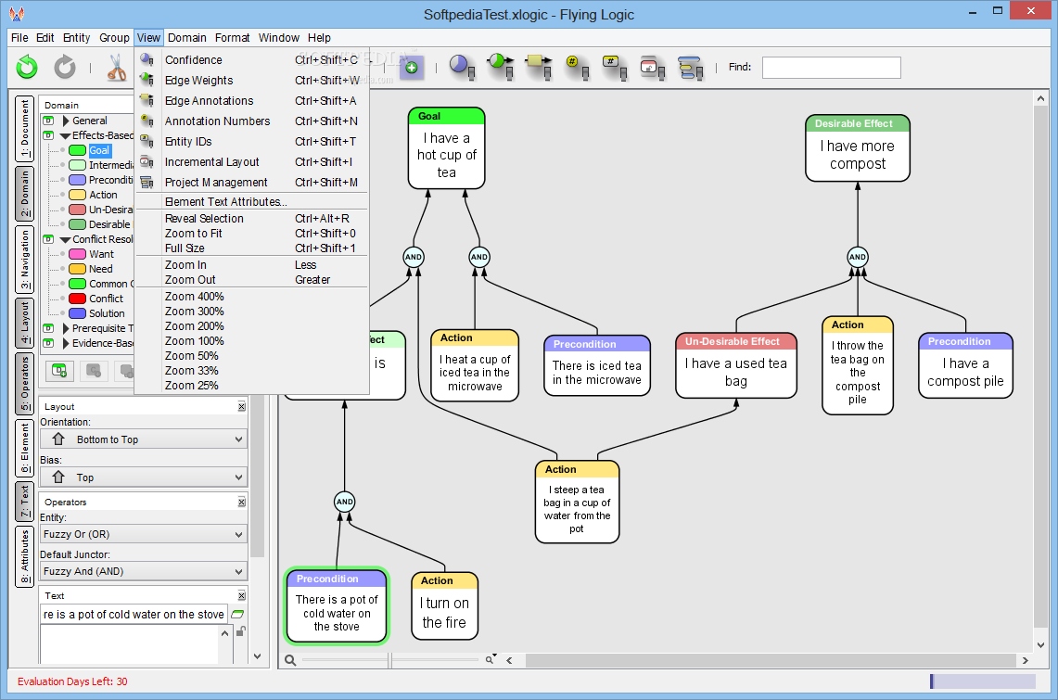
Task: Close the Text panel
Action: (242, 595)
